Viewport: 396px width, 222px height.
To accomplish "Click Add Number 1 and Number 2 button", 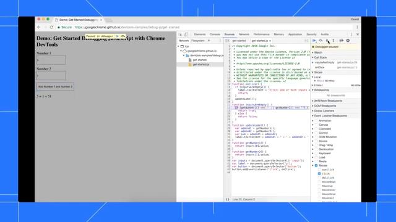I will point(55,86).
